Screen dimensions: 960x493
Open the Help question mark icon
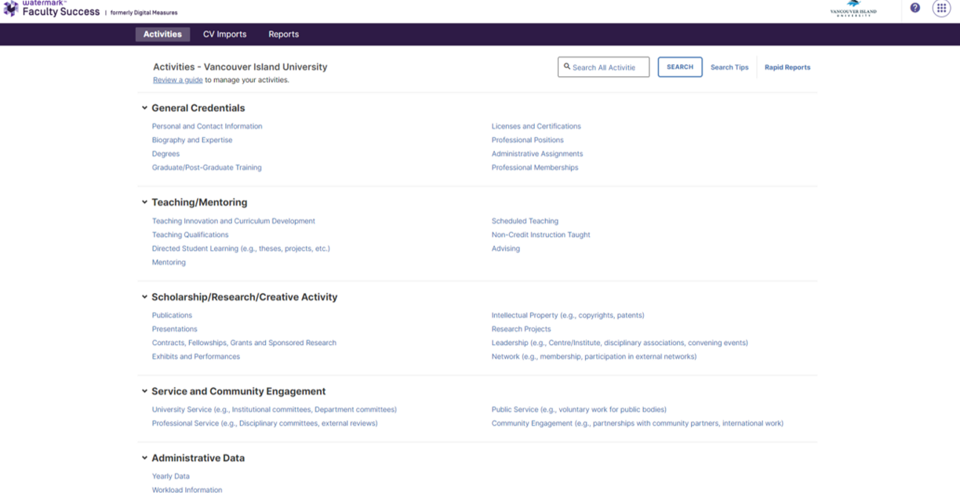coord(915,8)
